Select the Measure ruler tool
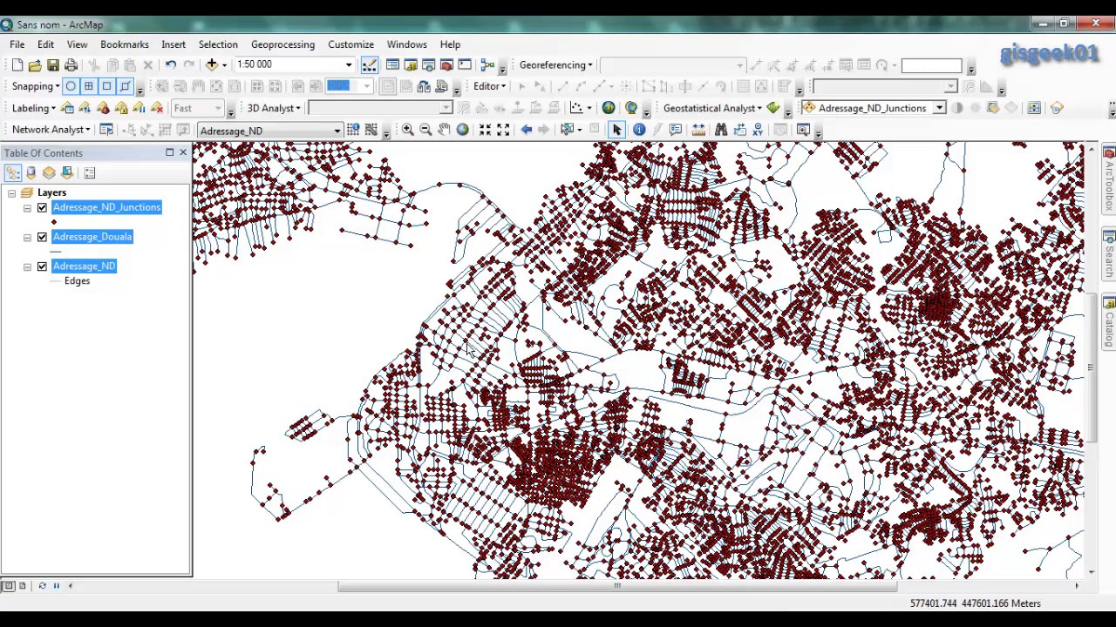This screenshot has height=627, width=1116. point(698,130)
